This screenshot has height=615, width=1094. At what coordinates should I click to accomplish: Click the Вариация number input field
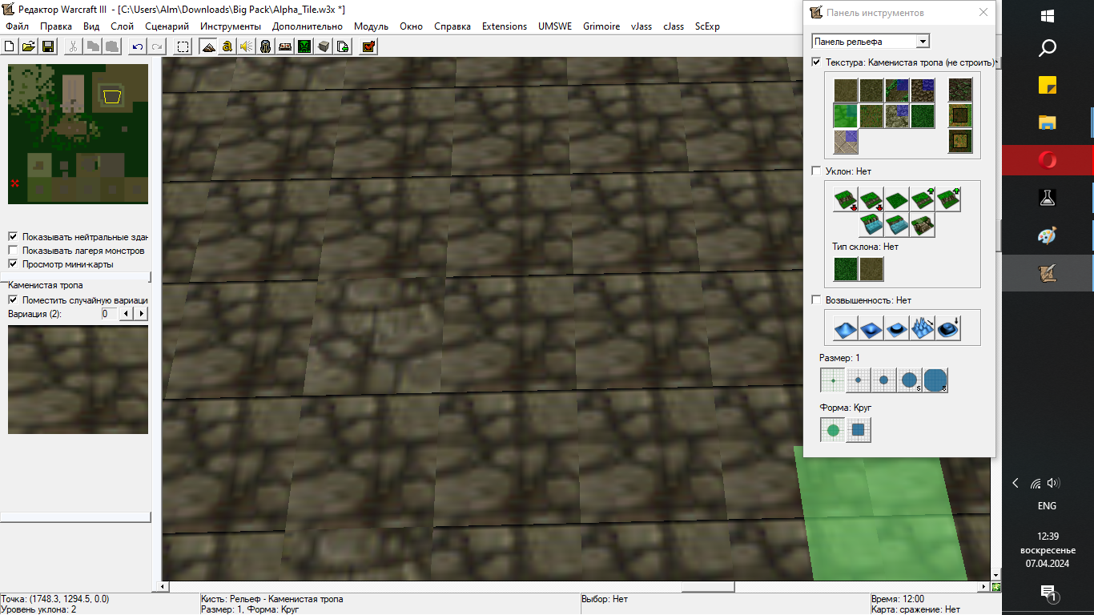109,314
